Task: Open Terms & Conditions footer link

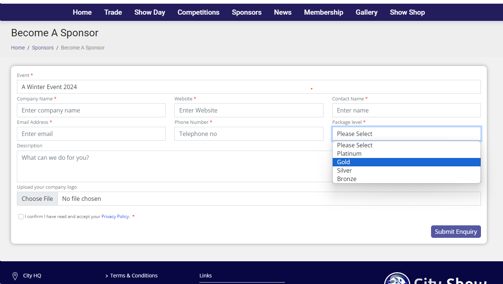Action: pos(134,276)
